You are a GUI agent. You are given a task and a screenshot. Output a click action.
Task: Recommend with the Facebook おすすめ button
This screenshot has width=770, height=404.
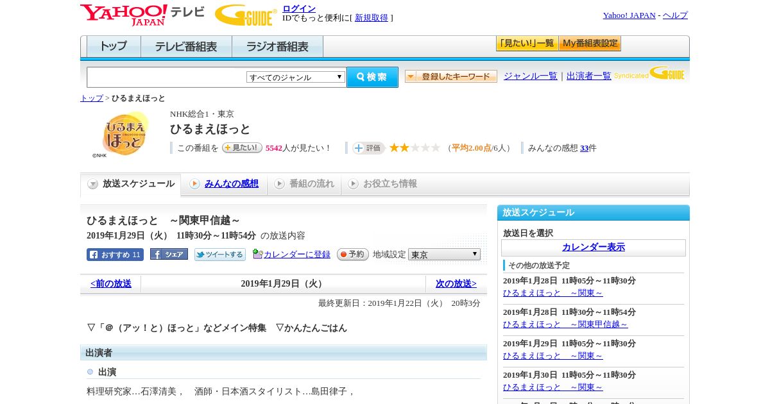[x=115, y=255]
